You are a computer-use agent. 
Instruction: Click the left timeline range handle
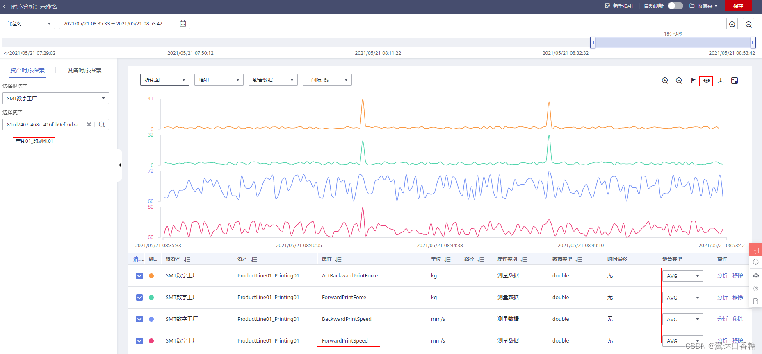point(593,43)
